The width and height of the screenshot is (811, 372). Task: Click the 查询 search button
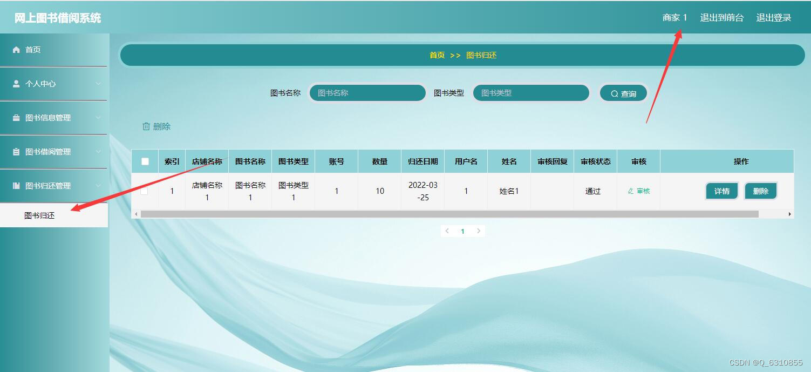[623, 93]
